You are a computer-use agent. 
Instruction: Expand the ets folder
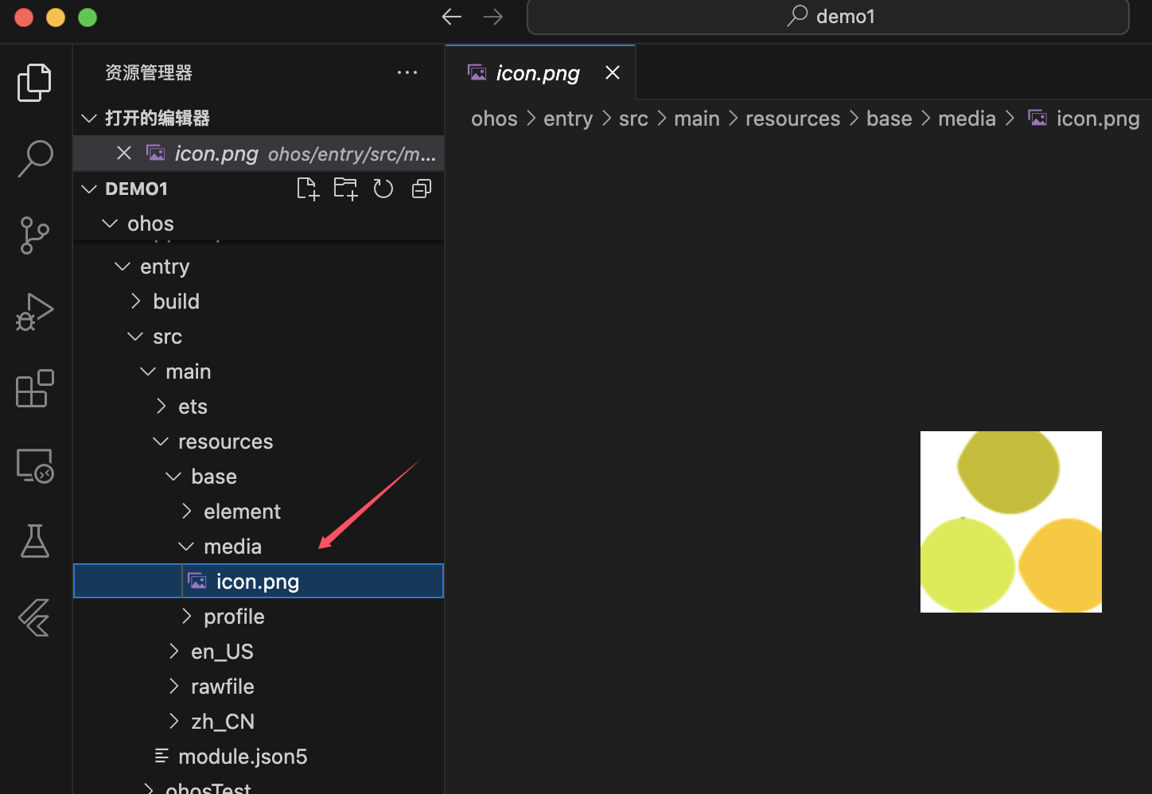pyautogui.click(x=259, y=407)
